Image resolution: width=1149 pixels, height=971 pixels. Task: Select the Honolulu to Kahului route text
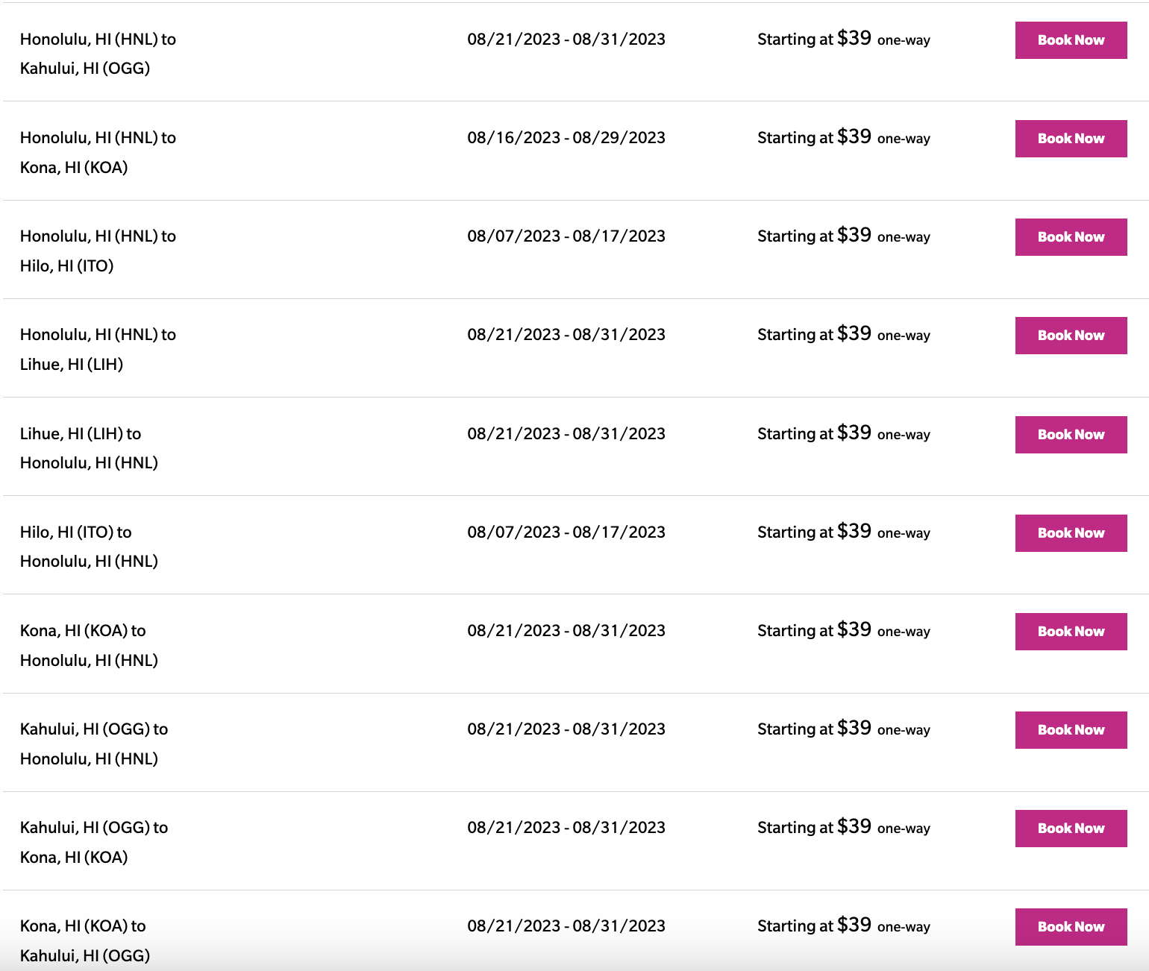98,54
